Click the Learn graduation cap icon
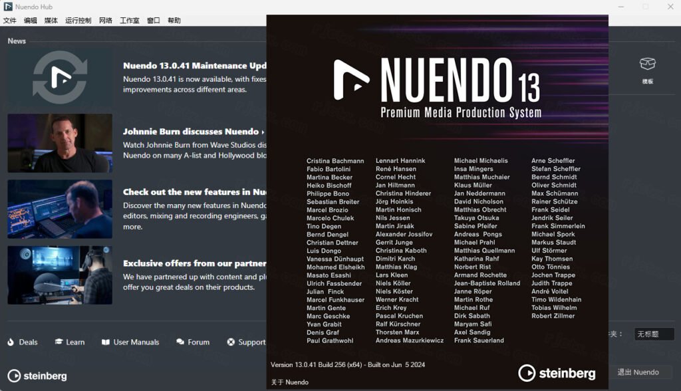Screen dimensions: 681x391 (x=59, y=342)
